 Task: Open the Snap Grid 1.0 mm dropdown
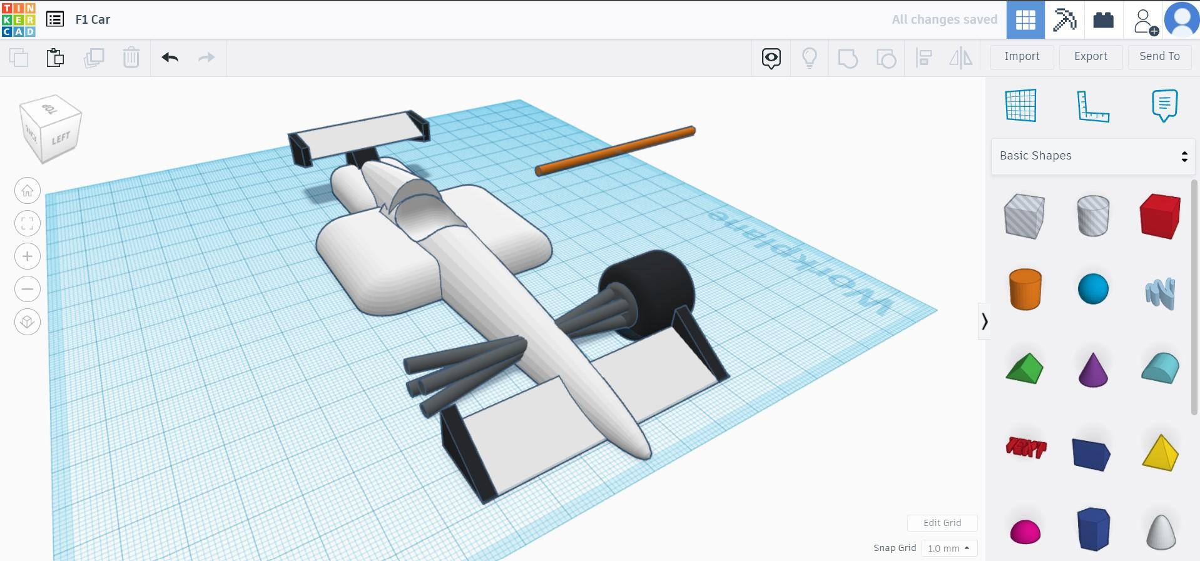949,548
